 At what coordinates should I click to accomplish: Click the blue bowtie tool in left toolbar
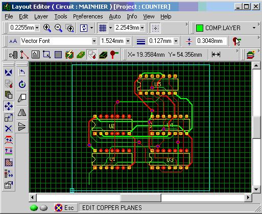tap(9, 73)
